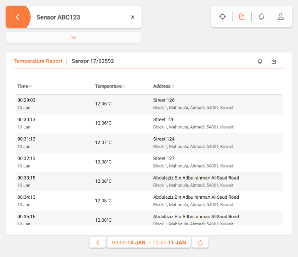Open notifications bell in top toolbar
The image size is (298, 257).
tap(261, 16)
